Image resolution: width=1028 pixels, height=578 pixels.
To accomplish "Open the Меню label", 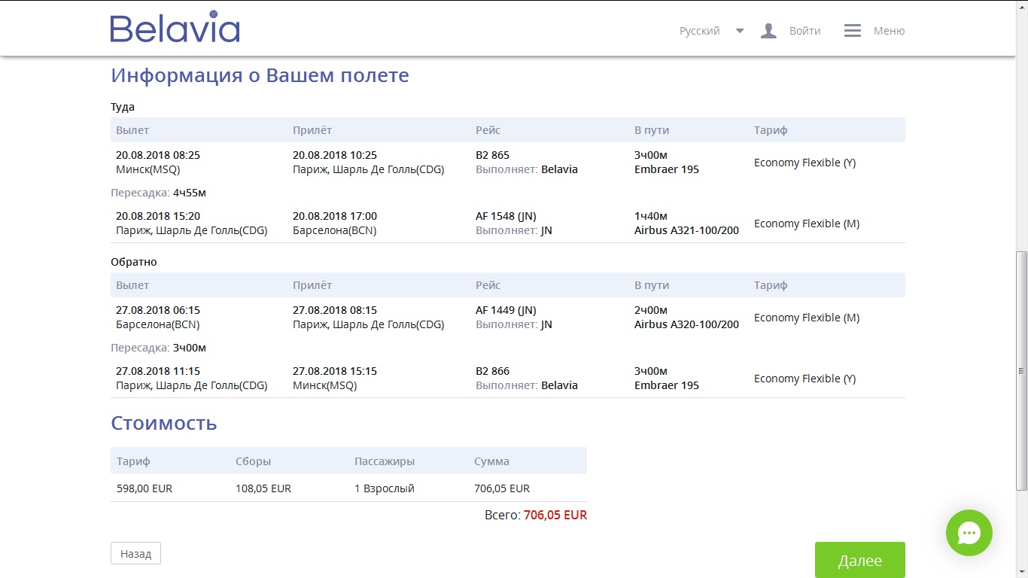I will (x=889, y=31).
